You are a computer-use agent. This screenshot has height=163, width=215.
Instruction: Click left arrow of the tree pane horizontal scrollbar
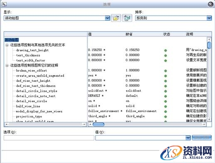tap(6, 125)
